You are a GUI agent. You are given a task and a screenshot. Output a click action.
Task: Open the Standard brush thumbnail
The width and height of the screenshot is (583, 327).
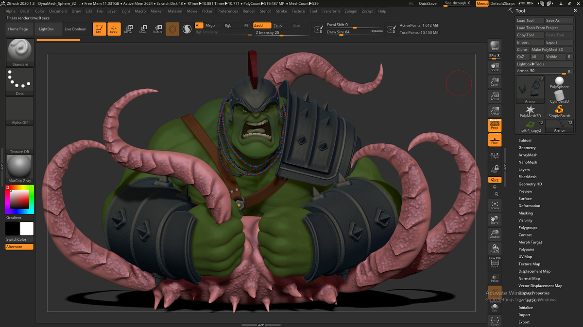point(20,52)
